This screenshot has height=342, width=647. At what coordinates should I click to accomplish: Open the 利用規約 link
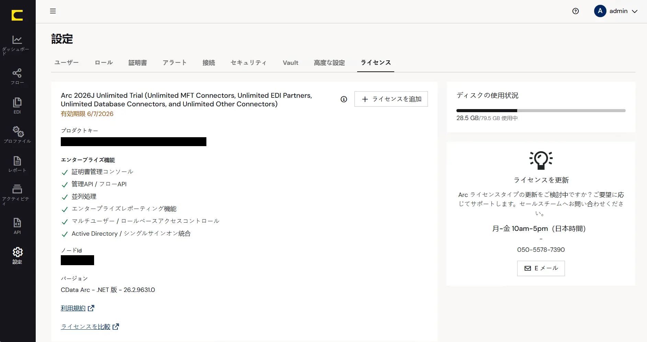click(x=73, y=308)
